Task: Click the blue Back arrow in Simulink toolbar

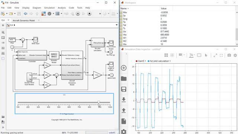Action: (x=26, y=14)
